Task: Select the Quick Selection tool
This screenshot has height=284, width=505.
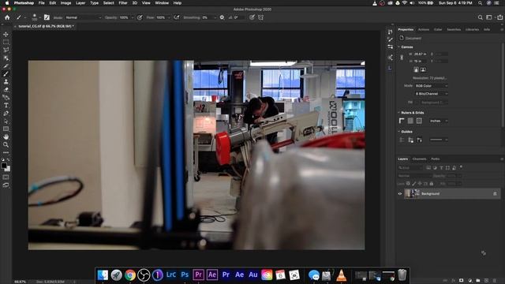Action: [x=6, y=58]
